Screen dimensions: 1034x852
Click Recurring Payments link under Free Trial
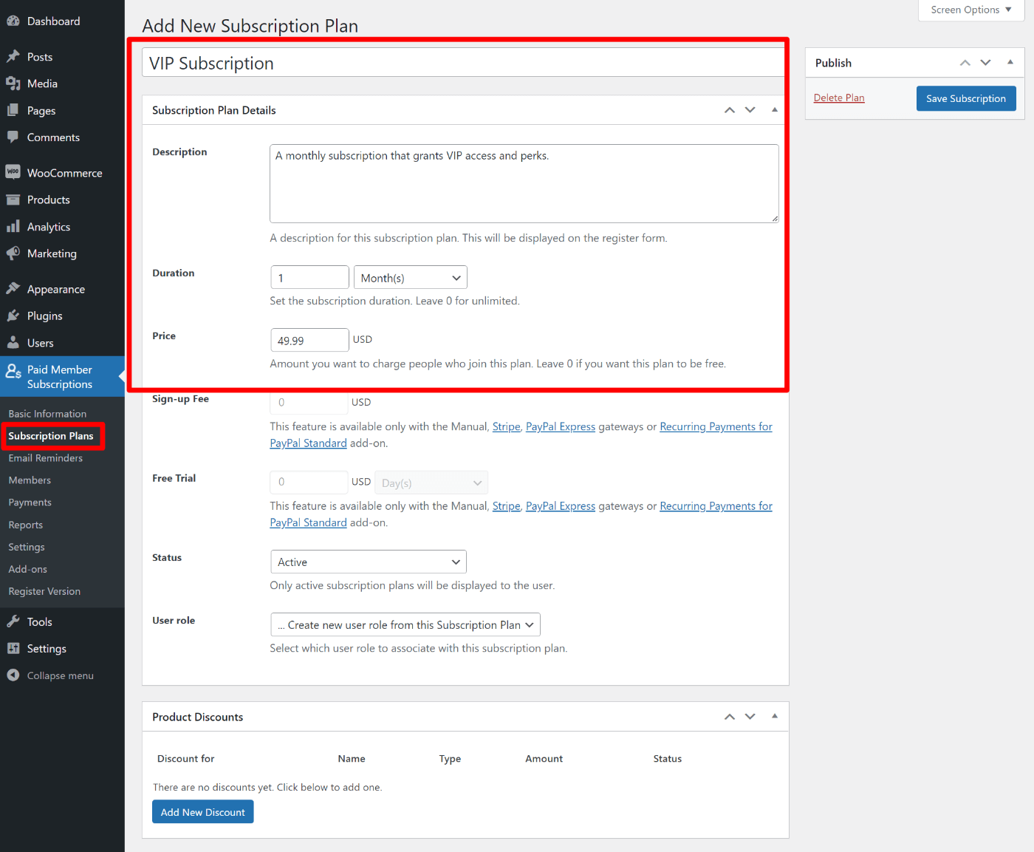click(716, 506)
